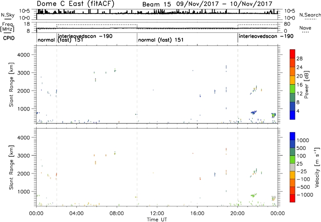
Task: Click the power panel 'Slant Range [km]' label
Action: click(x=11, y=85)
